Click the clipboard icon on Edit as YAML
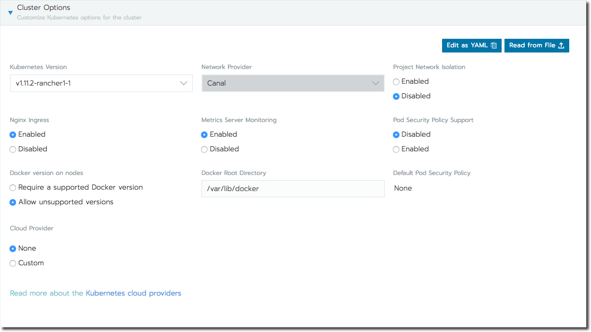591x332 pixels. pos(495,45)
